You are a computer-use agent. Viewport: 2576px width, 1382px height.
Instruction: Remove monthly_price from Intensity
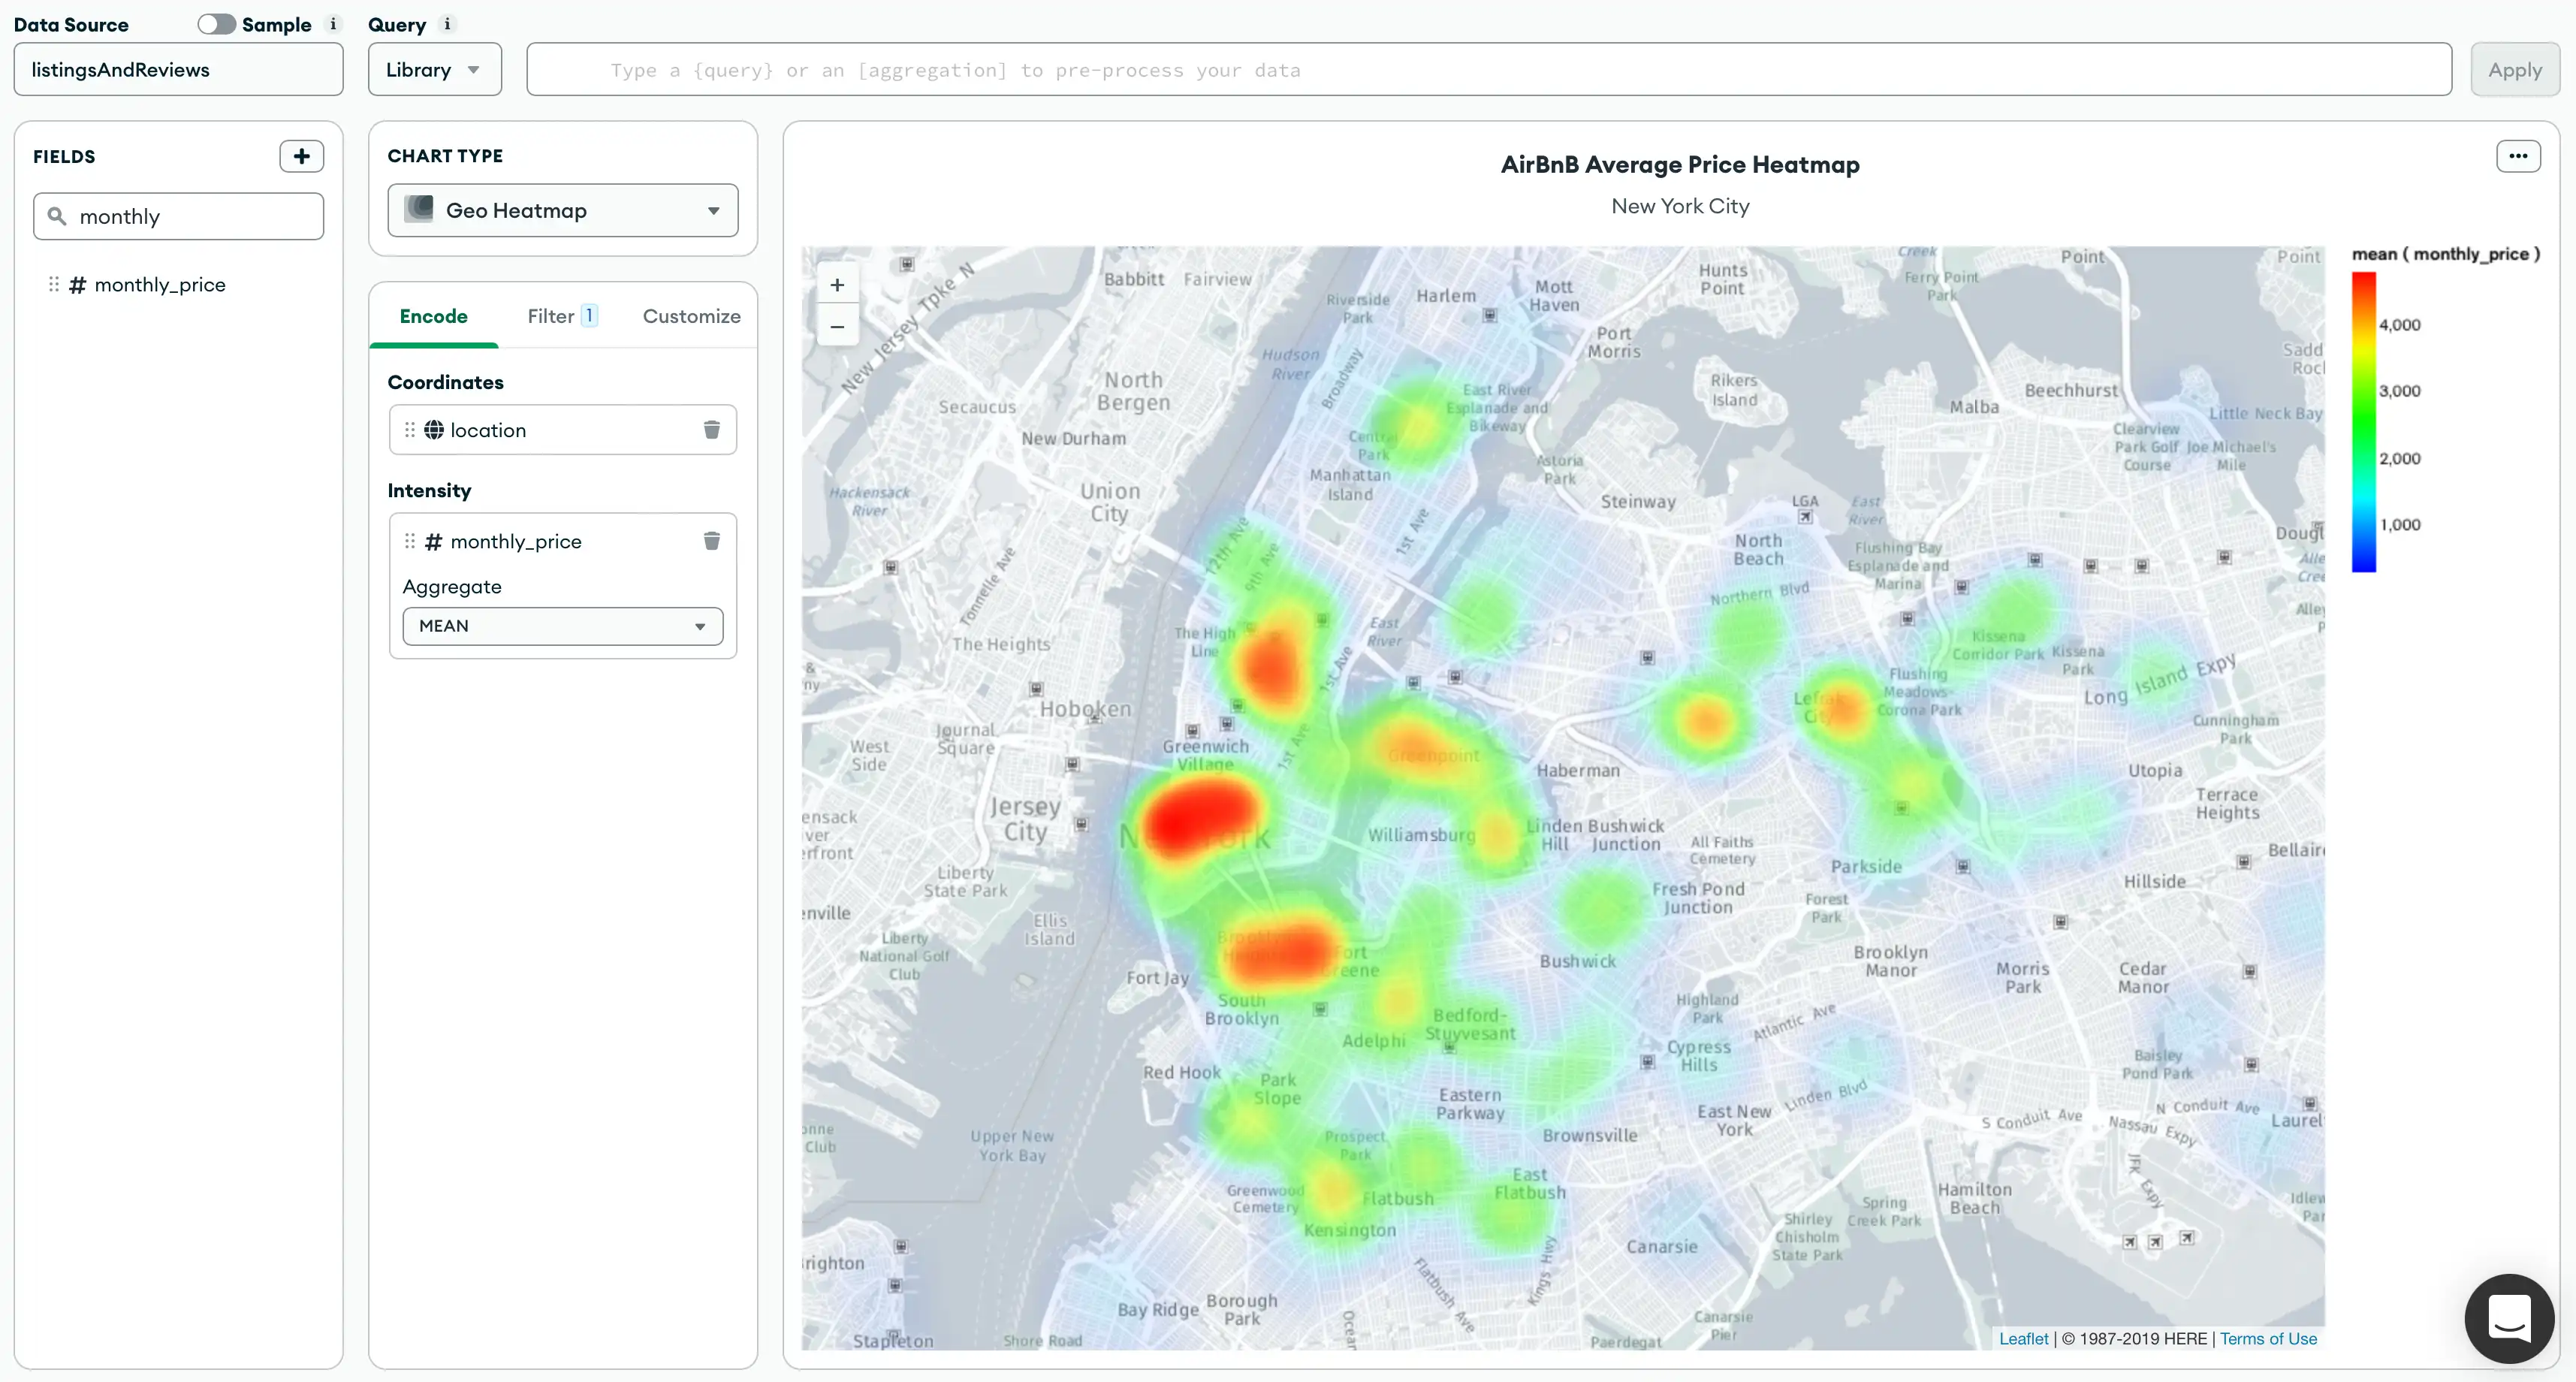coord(711,541)
